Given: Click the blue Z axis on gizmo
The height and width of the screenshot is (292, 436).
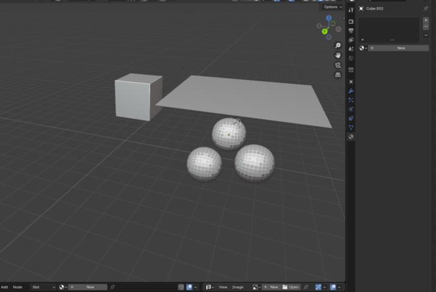Looking at the screenshot, I should point(329,18).
